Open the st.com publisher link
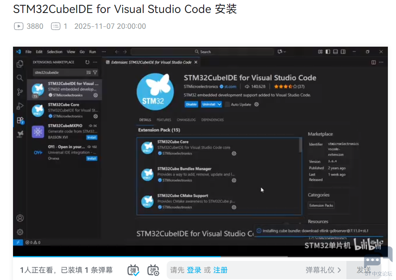Image resolution: width=396 pixels, height=280 pixels. (230, 86)
